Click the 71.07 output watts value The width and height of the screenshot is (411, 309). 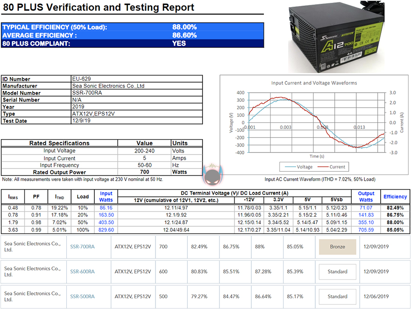[x=366, y=208]
